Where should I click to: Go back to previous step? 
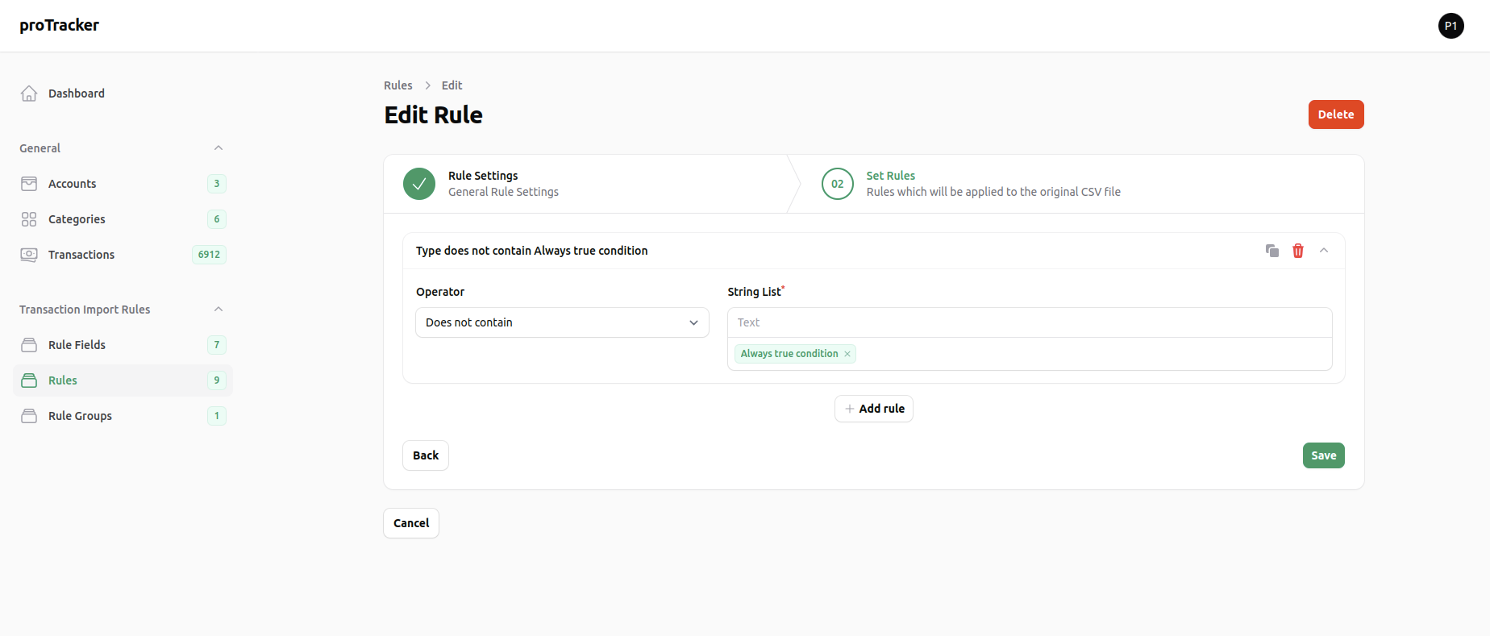pos(426,455)
